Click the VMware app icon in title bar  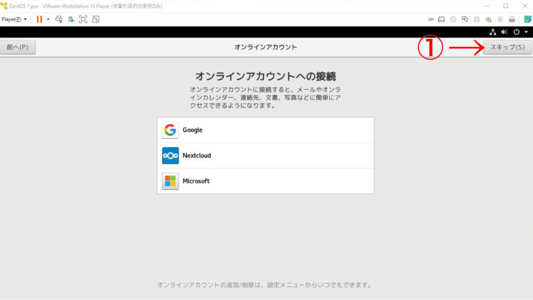(x=4, y=6)
